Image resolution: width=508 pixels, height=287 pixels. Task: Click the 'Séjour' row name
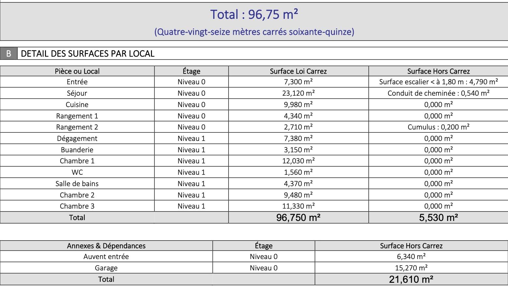[77, 93]
